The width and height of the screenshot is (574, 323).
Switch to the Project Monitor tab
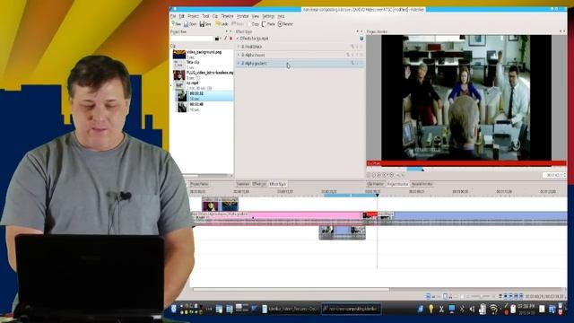tap(397, 184)
